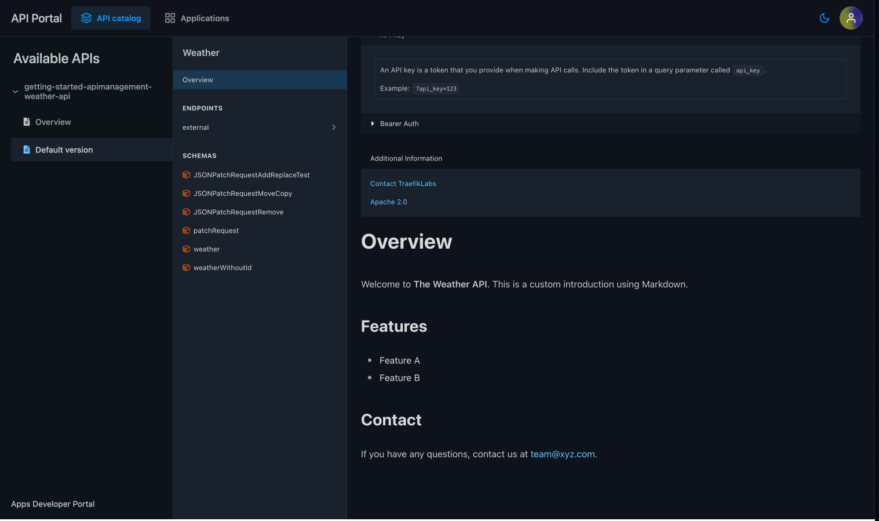Image resolution: width=879 pixels, height=521 pixels.
Task: Switch to the Applications tab
Action: click(x=196, y=18)
